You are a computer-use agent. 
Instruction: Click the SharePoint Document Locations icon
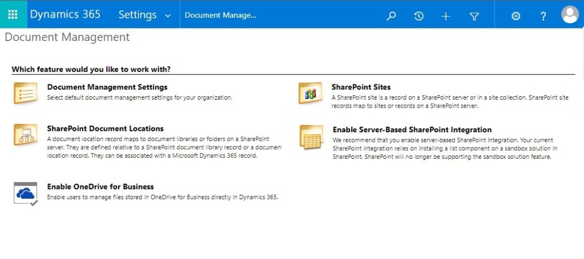25,134
